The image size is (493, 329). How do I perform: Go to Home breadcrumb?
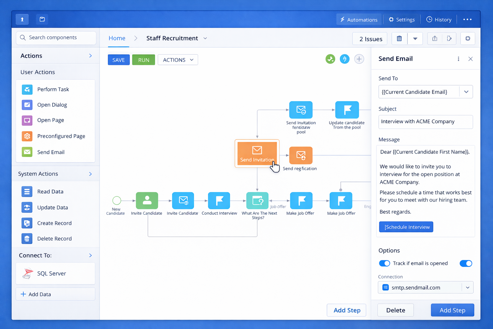click(x=117, y=38)
